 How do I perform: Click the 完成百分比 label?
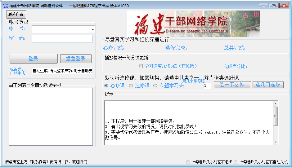(236, 66)
